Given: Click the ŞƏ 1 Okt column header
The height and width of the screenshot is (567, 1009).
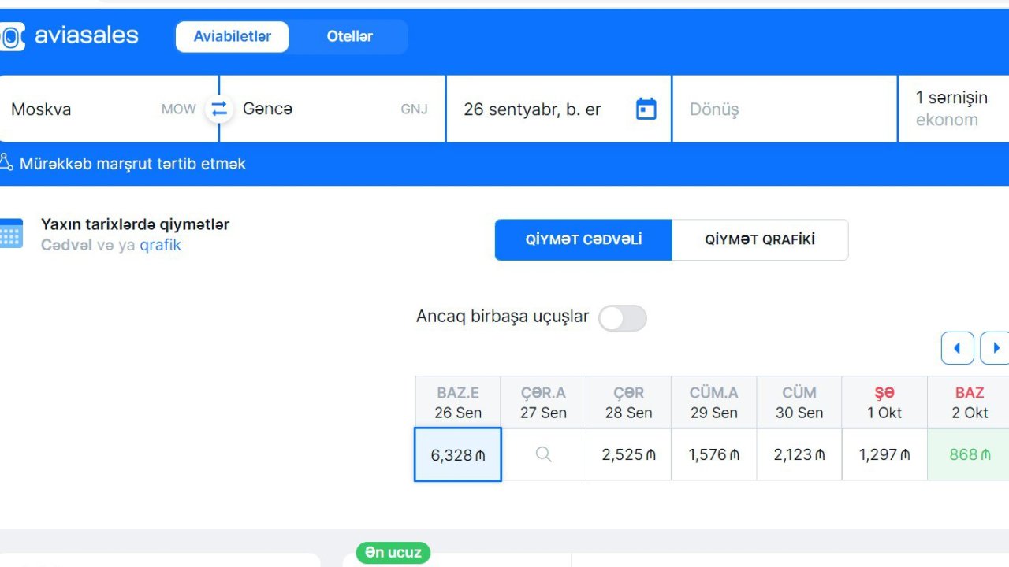Looking at the screenshot, I should (884, 402).
